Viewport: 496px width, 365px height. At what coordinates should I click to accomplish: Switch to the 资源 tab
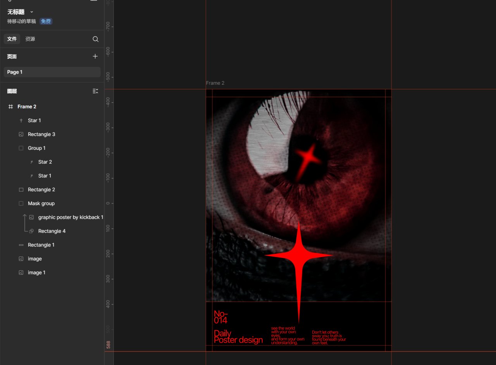click(30, 39)
